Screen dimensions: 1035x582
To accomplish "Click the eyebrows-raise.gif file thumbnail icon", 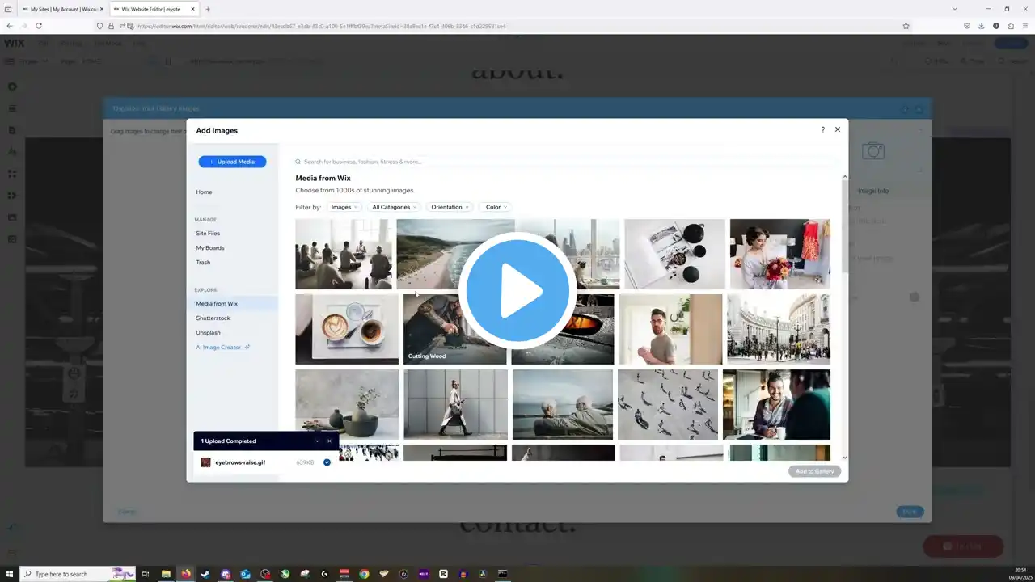I will tap(206, 462).
